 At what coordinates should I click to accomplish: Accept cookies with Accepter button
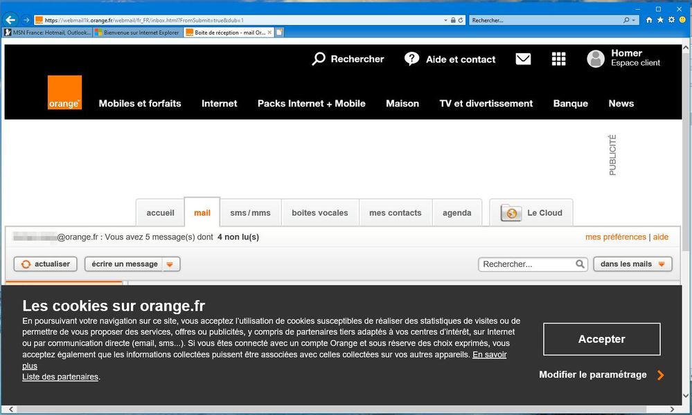[601, 339]
